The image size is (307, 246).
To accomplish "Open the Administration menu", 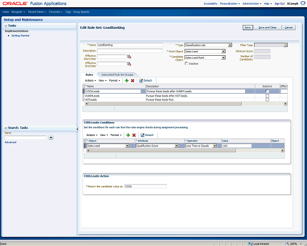I will click(x=252, y=4).
